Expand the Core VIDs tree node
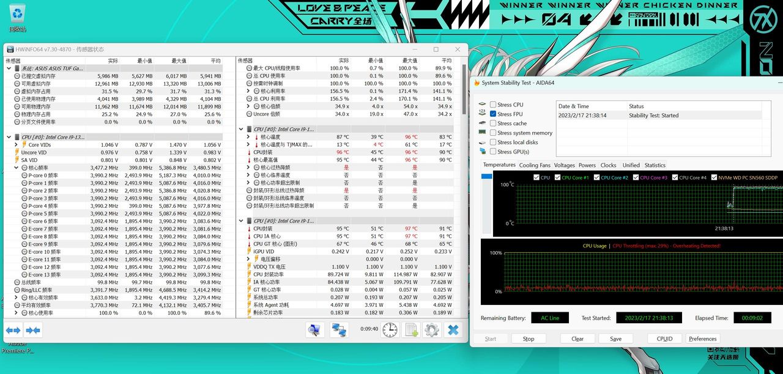 [x=16, y=145]
